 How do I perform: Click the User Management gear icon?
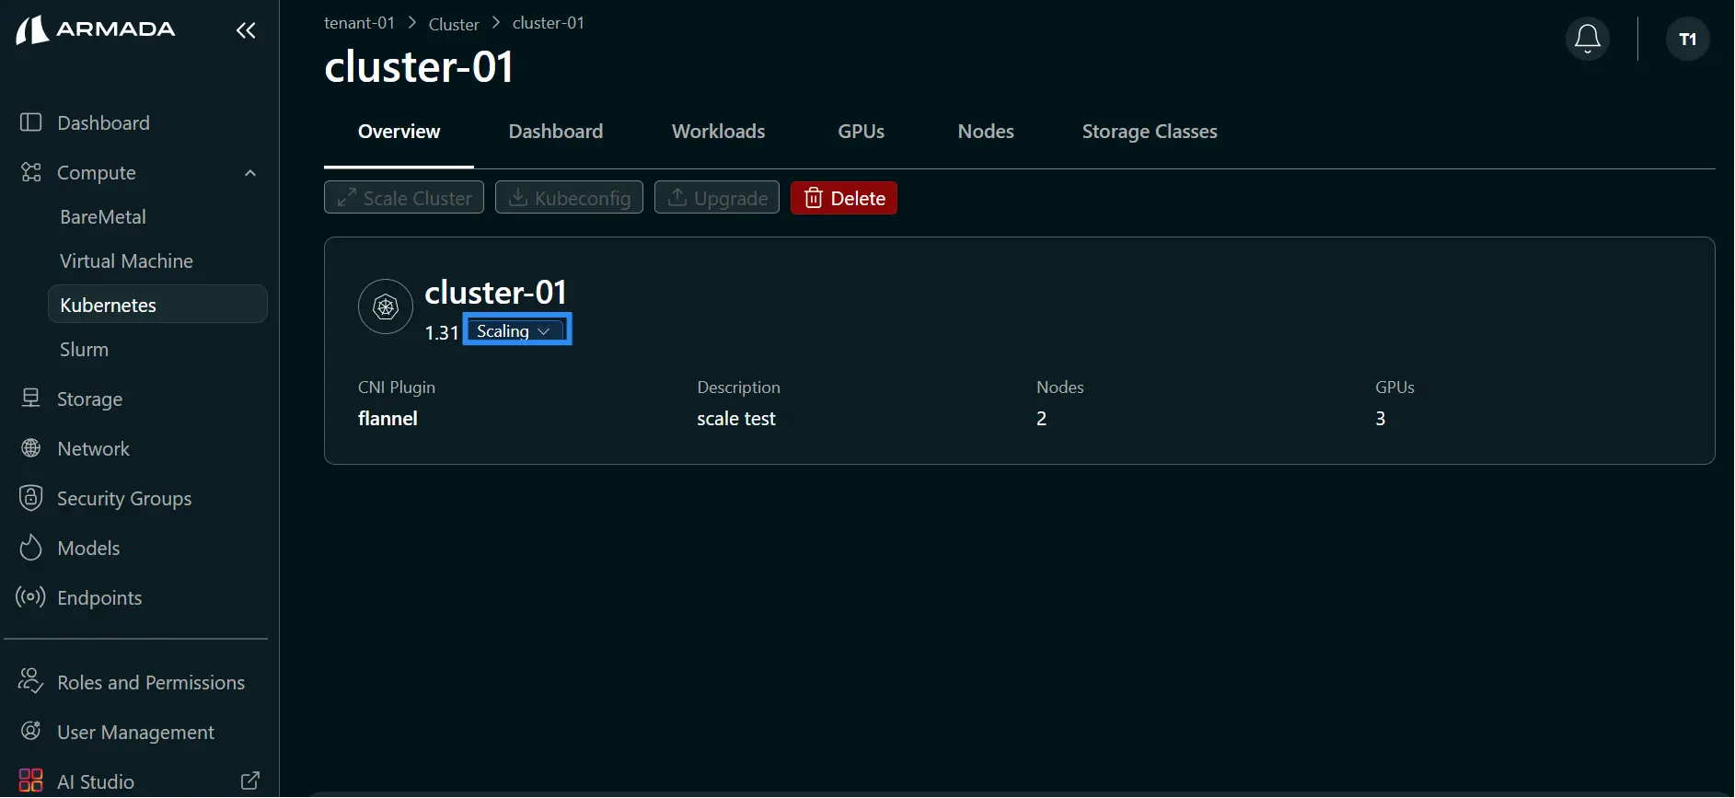[31, 732]
